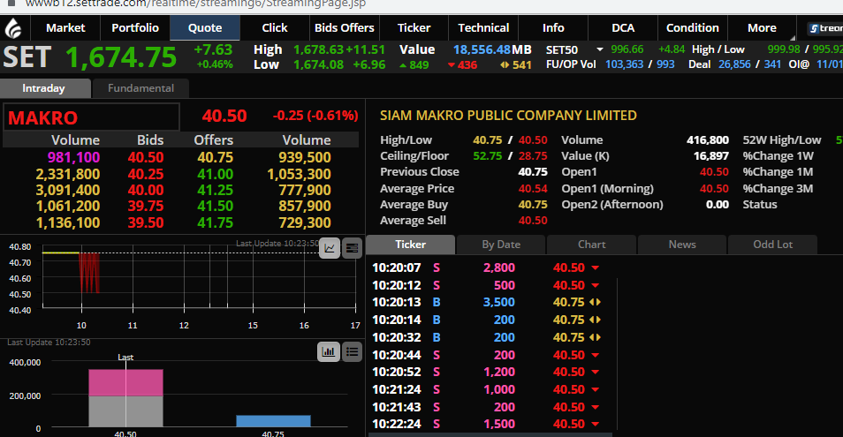Viewport: 843px width, 437px height.
Task: Click offer volume 1,053,300
Action: tap(299, 174)
